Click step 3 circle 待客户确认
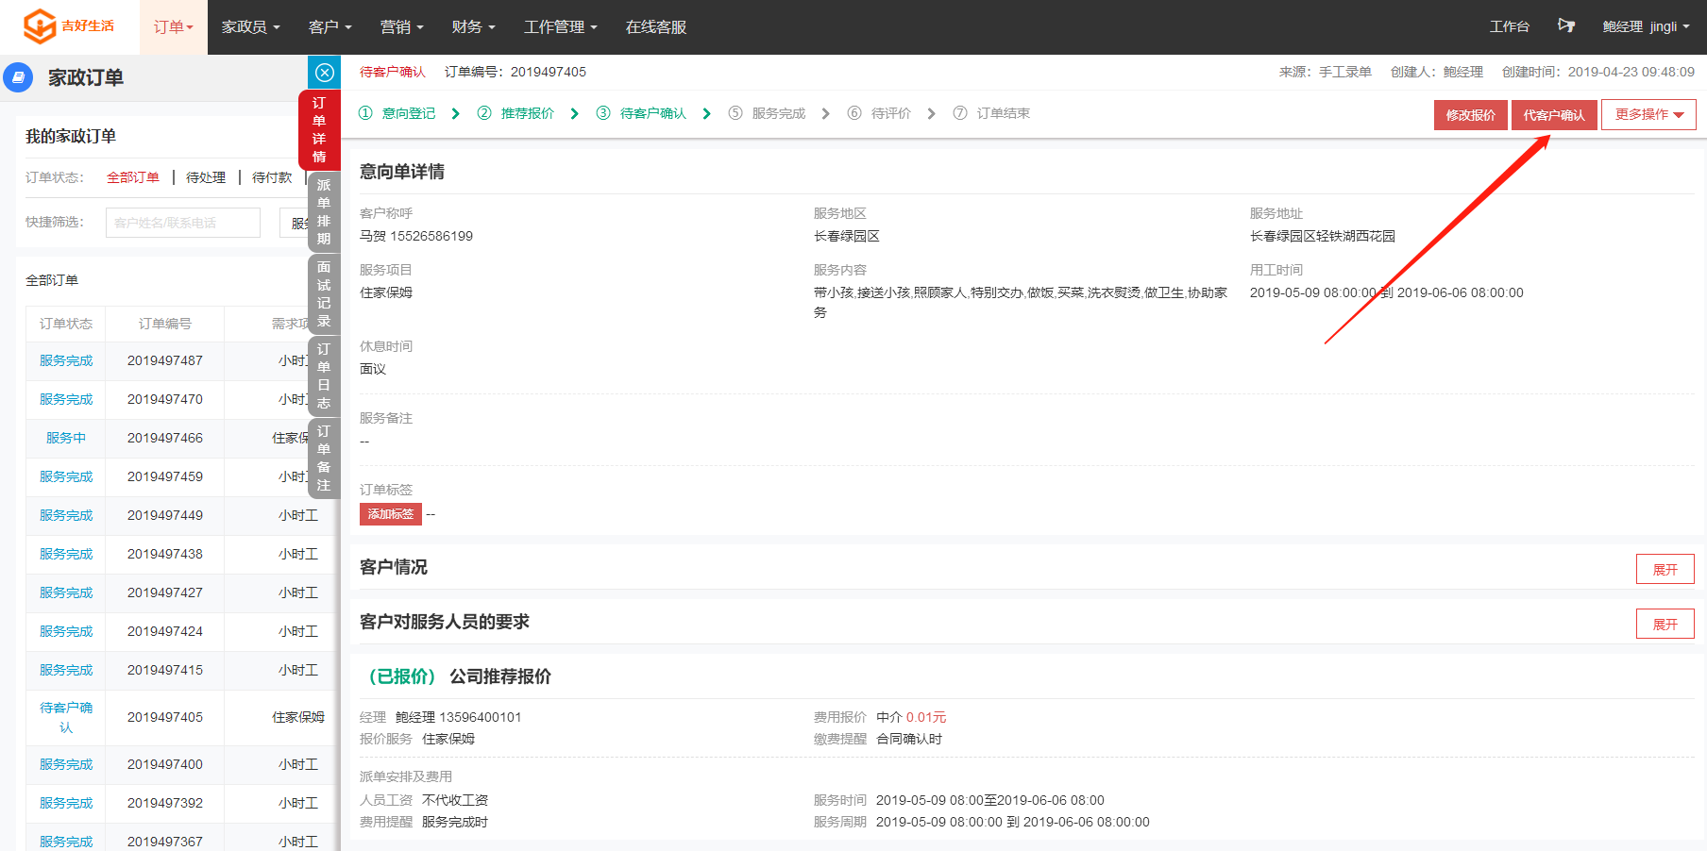Viewport: 1707px width, 851px height. (603, 113)
